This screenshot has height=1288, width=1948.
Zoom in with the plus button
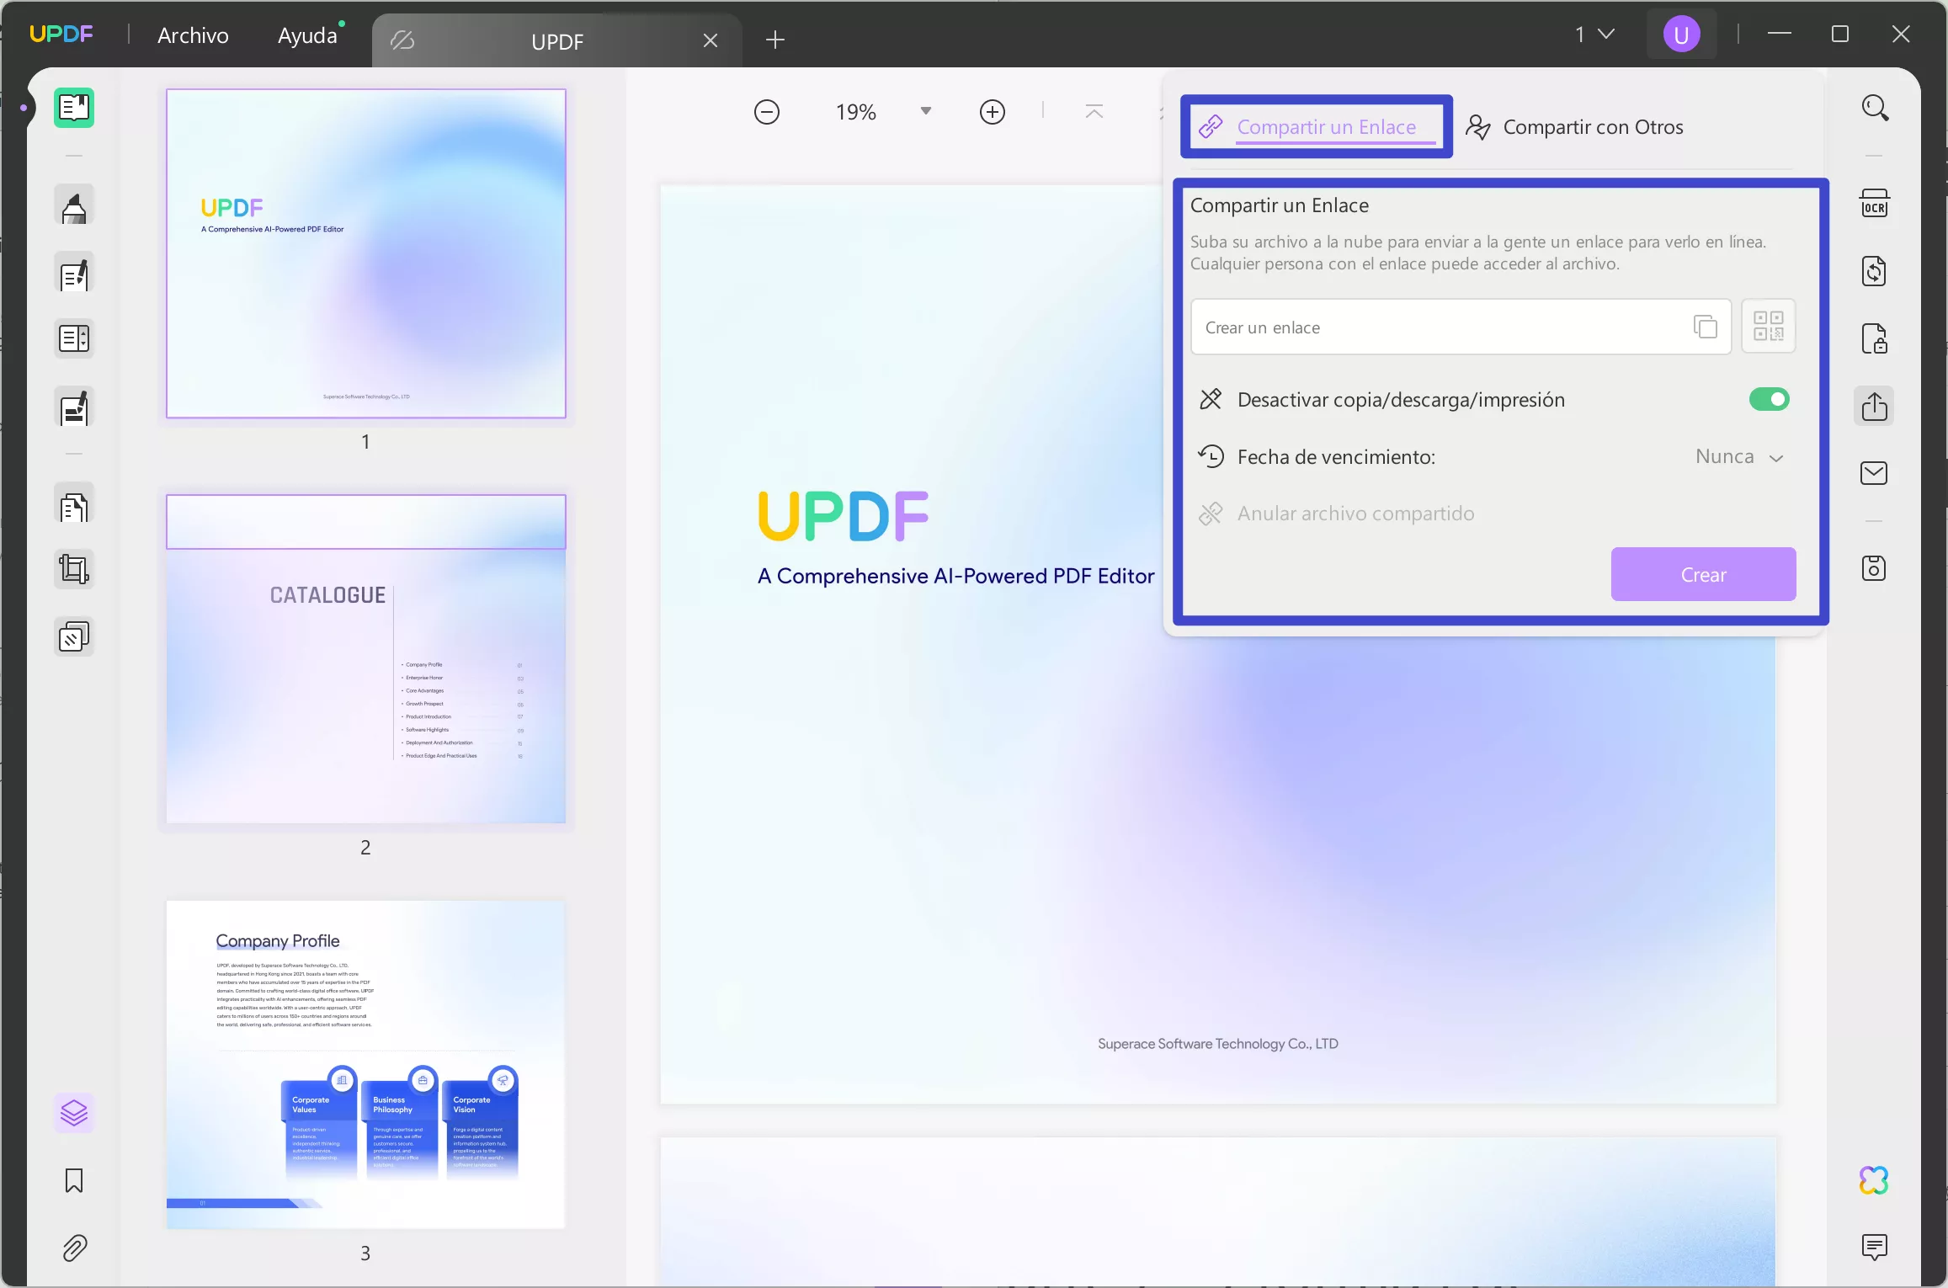(x=993, y=112)
